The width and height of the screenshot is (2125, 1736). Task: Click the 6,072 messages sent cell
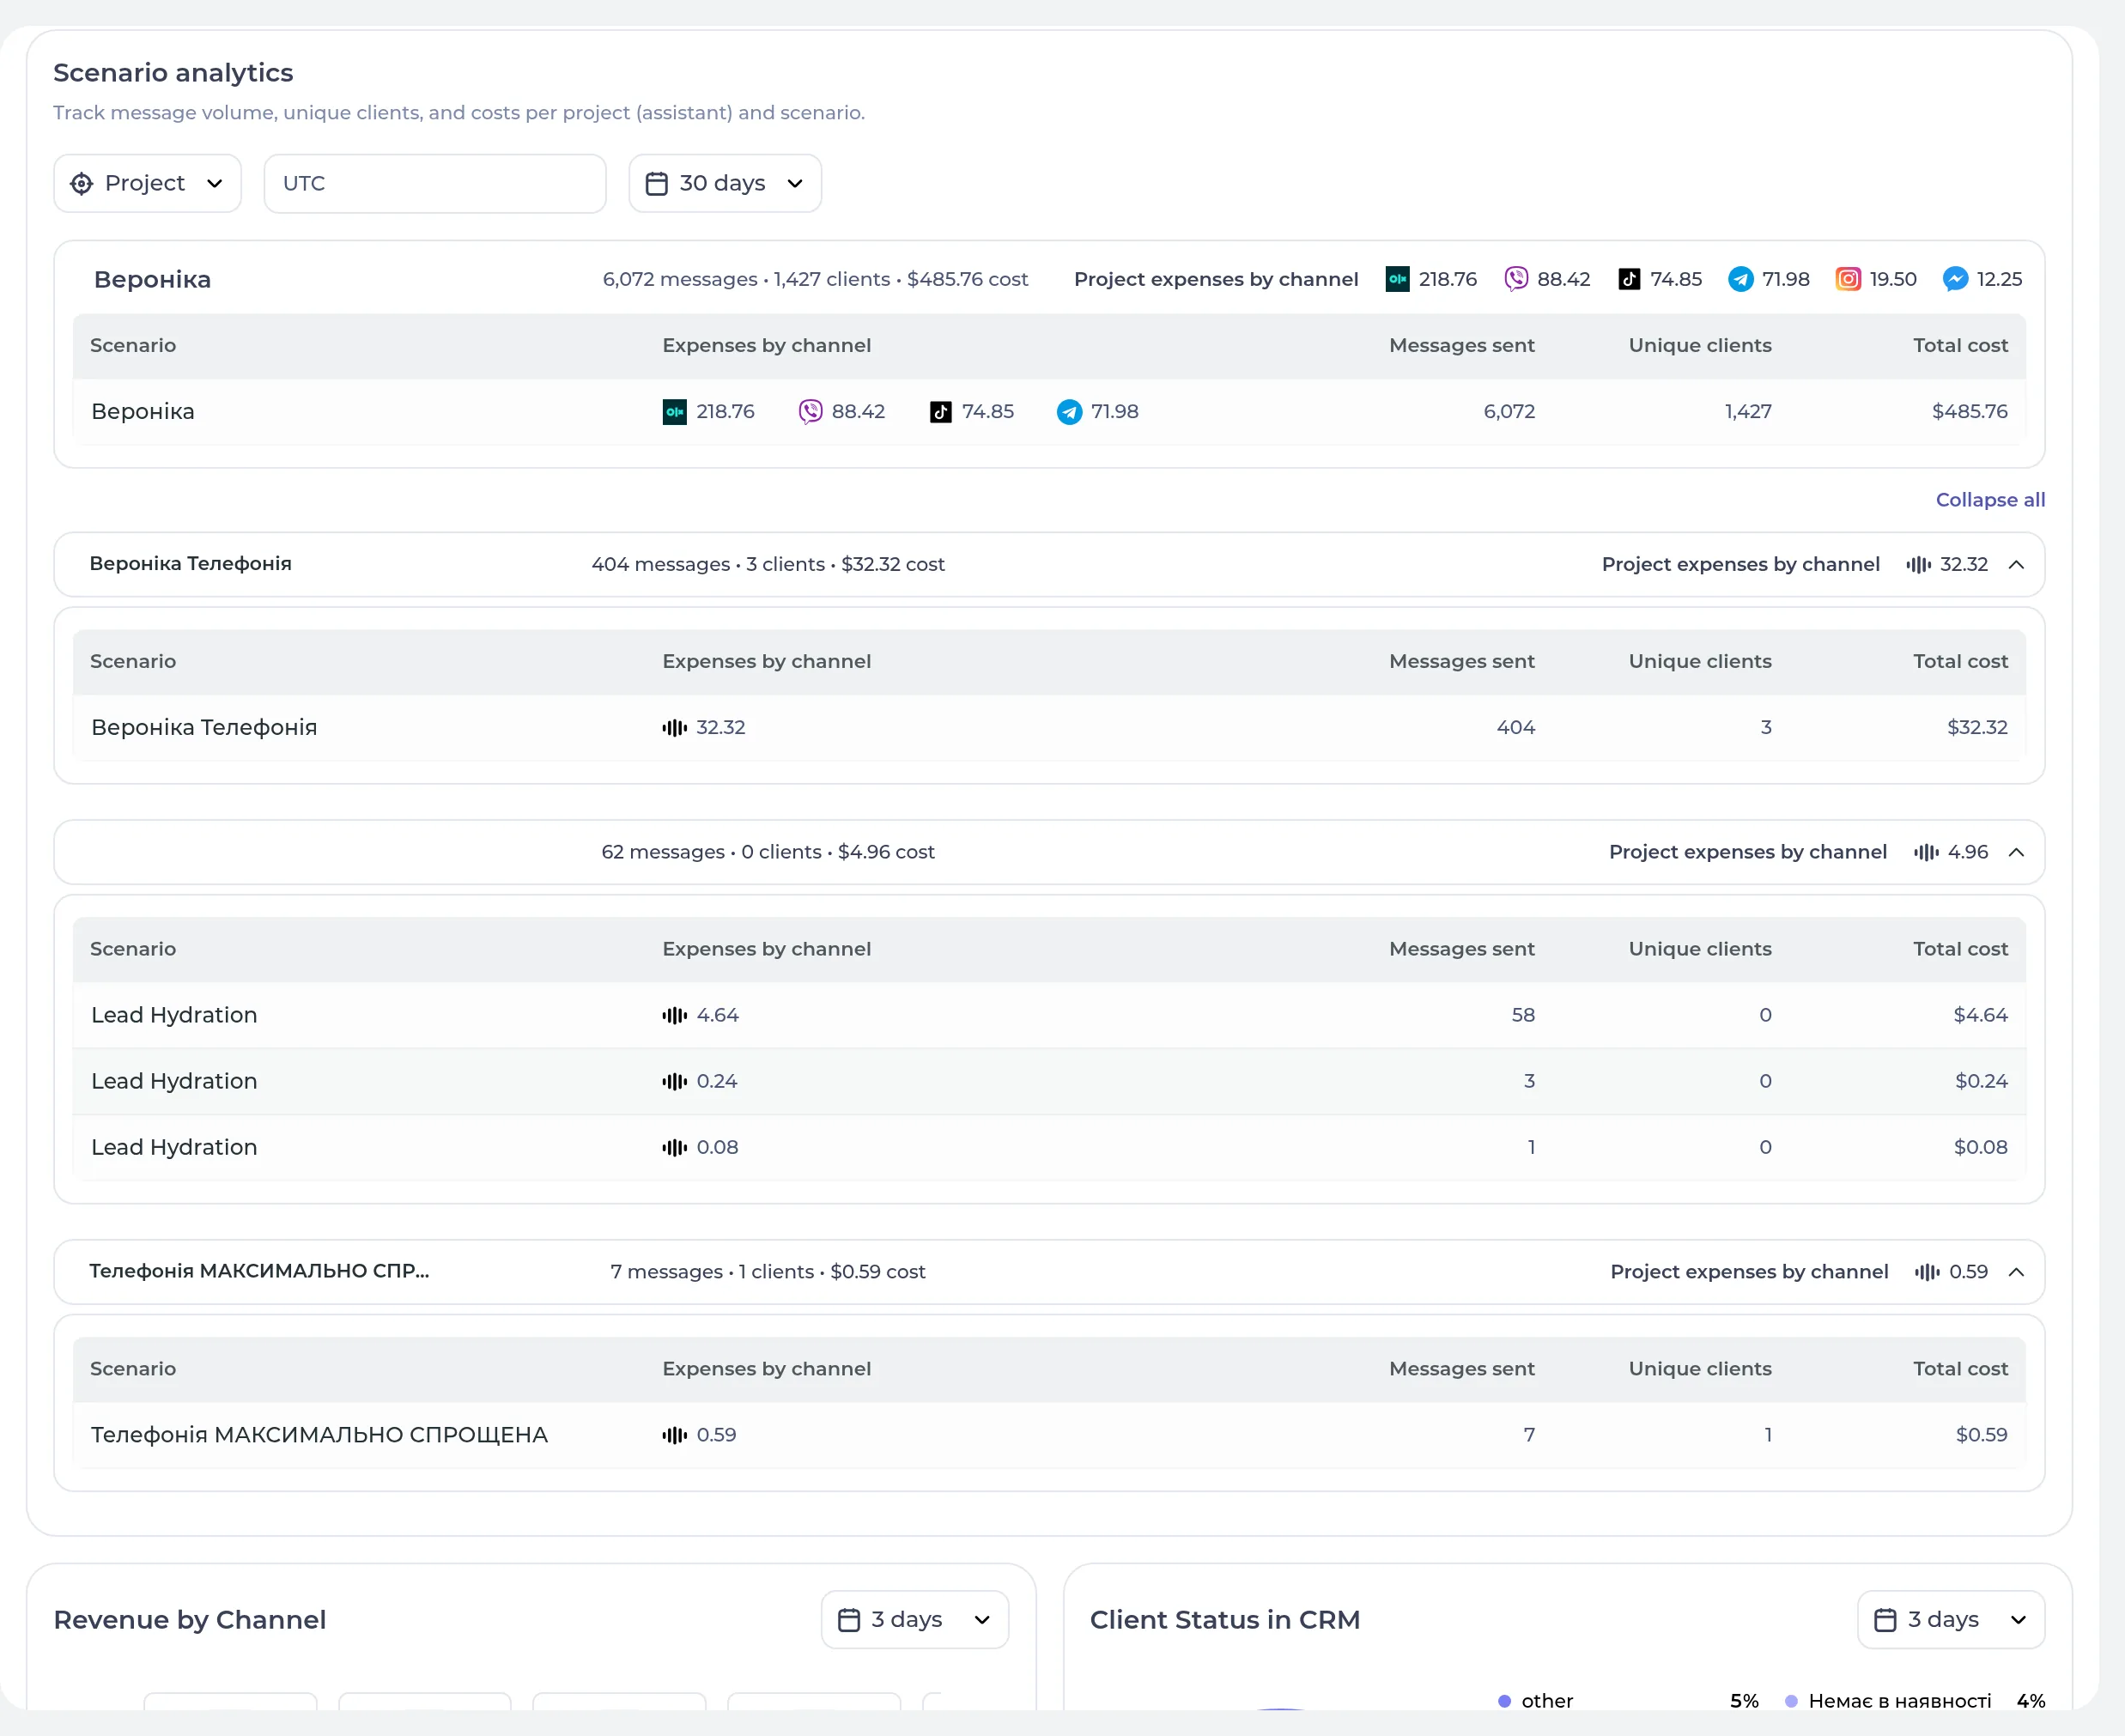click(x=1509, y=412)
